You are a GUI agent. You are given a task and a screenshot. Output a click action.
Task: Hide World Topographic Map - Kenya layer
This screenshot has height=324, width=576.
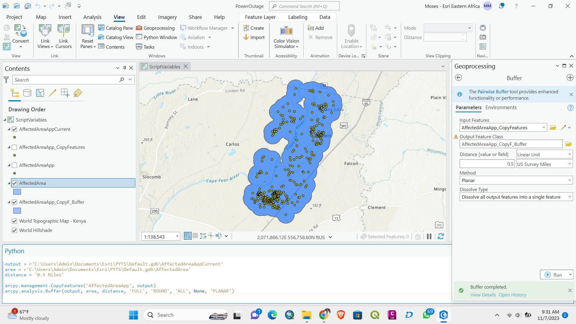point(14,221)
